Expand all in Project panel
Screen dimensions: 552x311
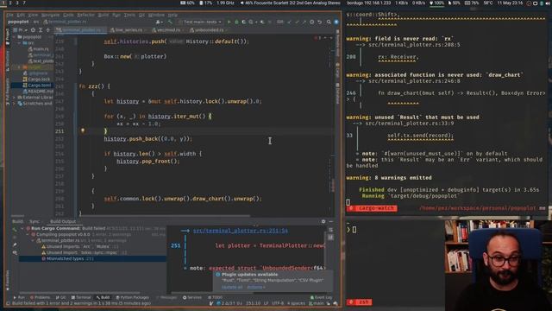pyautogui.click(x=41, y=30)
